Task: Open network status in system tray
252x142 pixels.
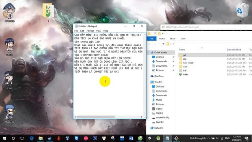Action: (222, 138)
